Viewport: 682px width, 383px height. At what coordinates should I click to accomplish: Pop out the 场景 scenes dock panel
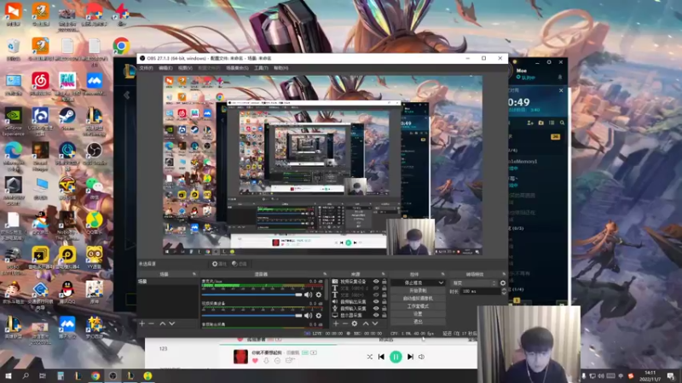pyautogui.click(x=194, y=274)
